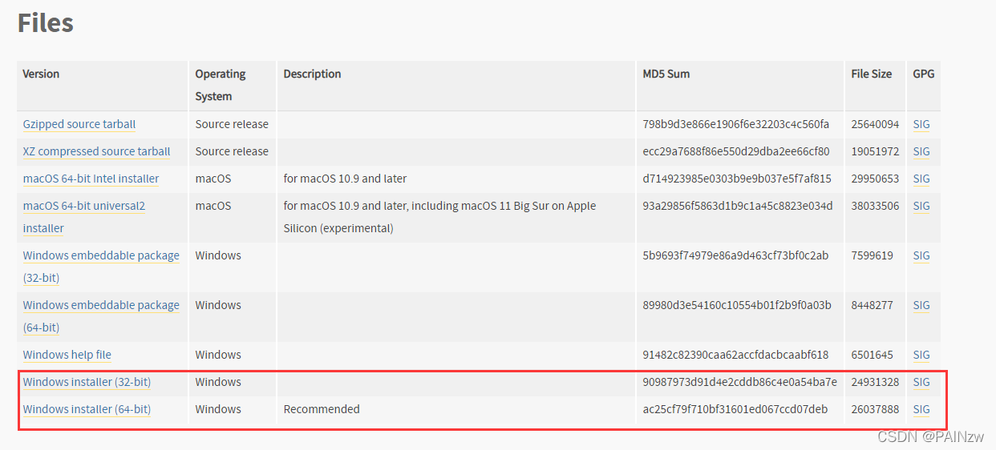Click the MD5 Sum column header
Image resolution: width=996 pixels, height=450 pixels.
click(666, 74)
